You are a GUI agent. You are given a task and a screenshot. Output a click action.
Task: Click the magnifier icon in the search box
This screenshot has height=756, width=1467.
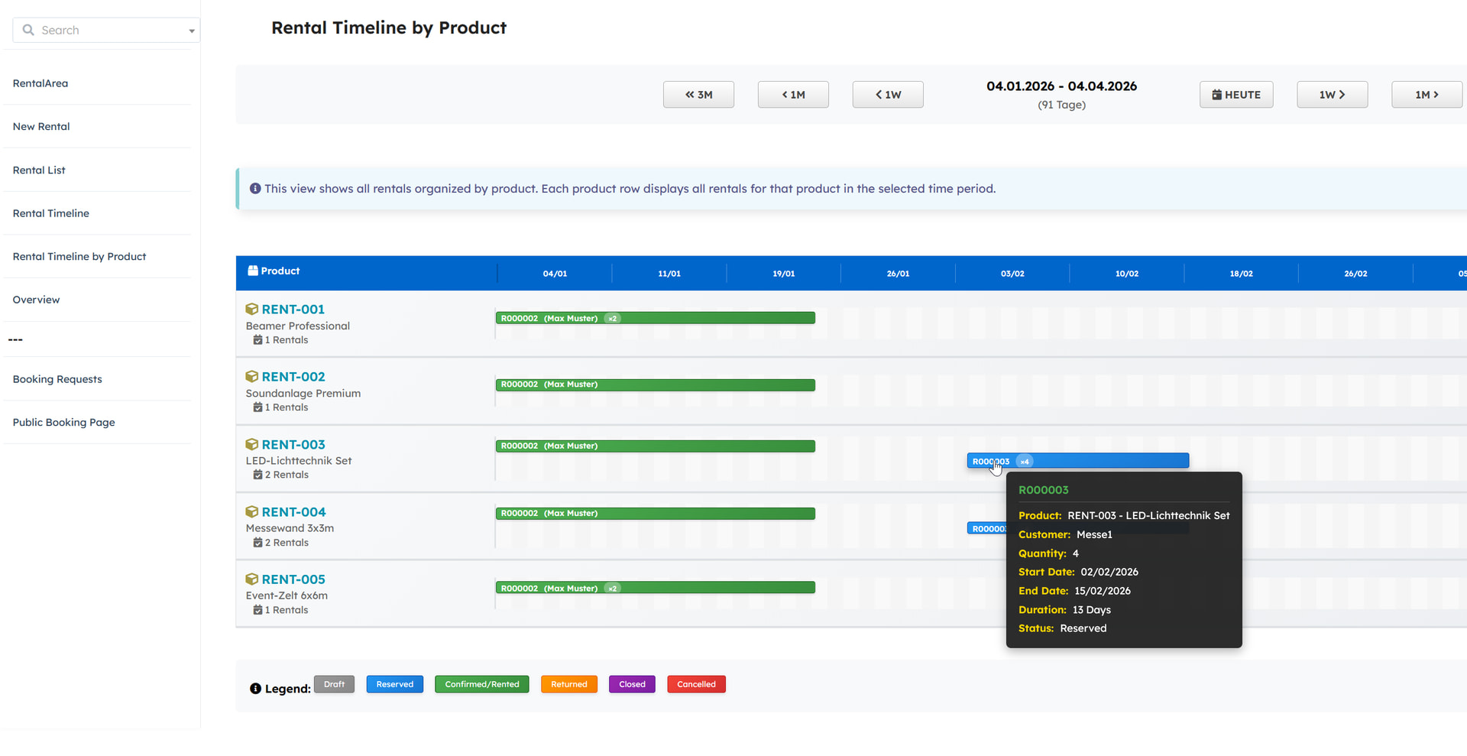click(28, 31)
